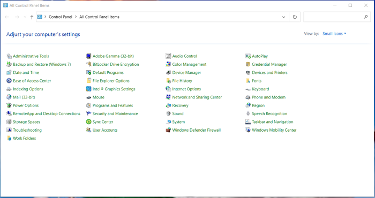This screenshot has width=375, height=198.
Task: Open the Recovery link
Action: pos(181,105)
